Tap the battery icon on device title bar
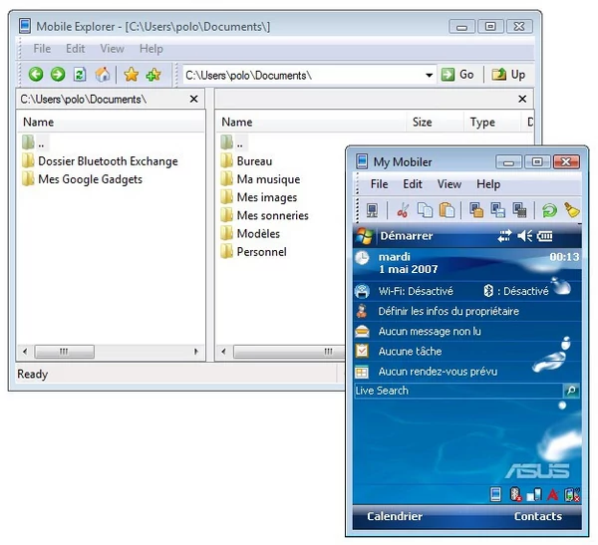This screenshot has width=598, height=545. [544, 236]
